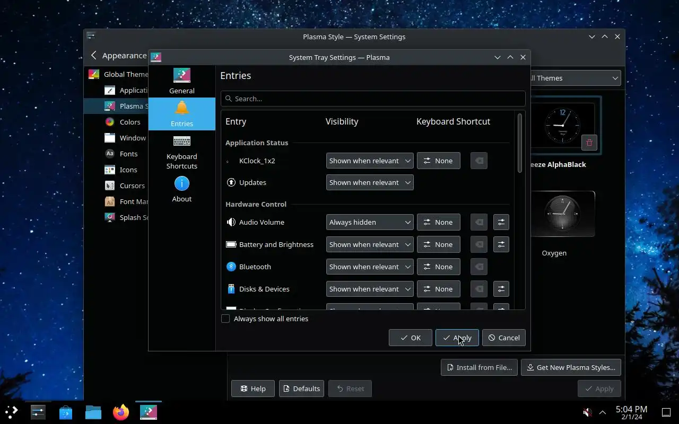Clear KClock_1x2 shortcut icon
Screen dimensions: 679x424
click(479, 161)
